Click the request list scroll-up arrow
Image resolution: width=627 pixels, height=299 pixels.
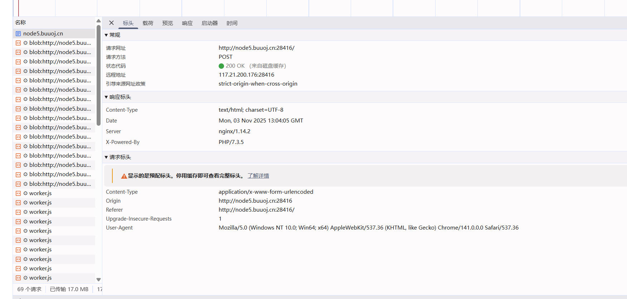(x=98, y=21)
